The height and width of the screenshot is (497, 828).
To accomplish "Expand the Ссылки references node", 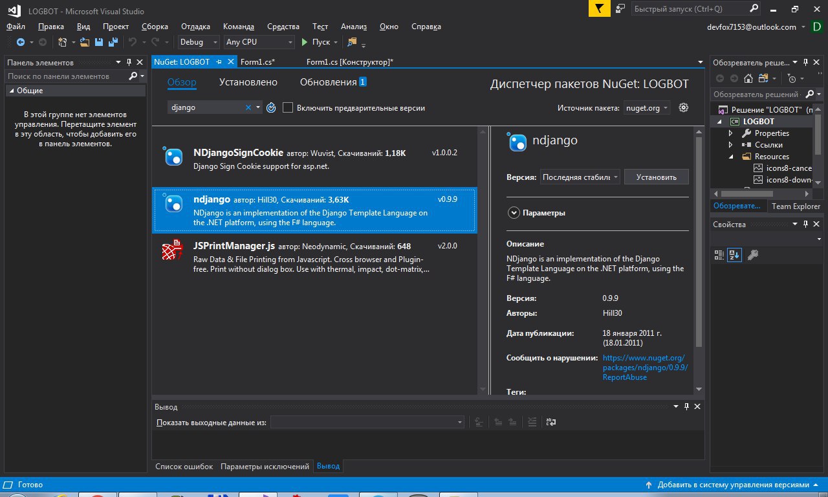I will coord(731,144).
